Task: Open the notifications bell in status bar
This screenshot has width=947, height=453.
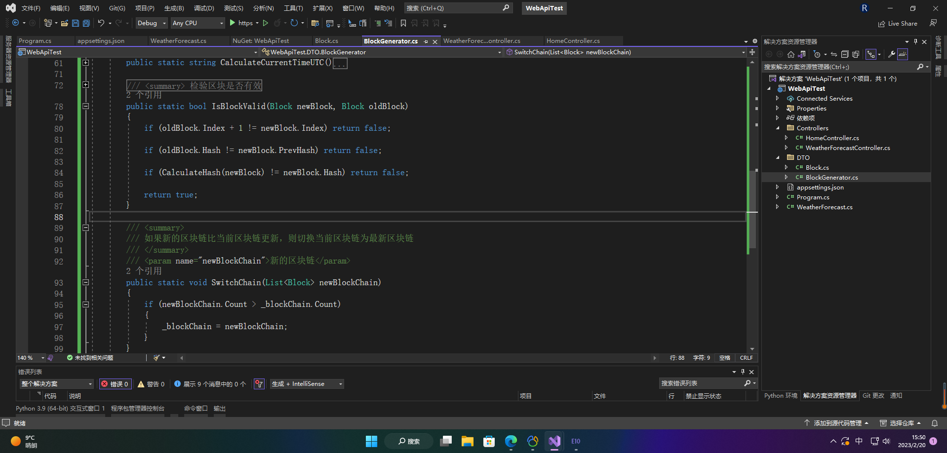Action: click(935, 423)
